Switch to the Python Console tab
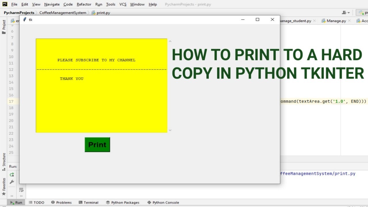The width and height of the screenshot is (368, 207). pos(163,202)
